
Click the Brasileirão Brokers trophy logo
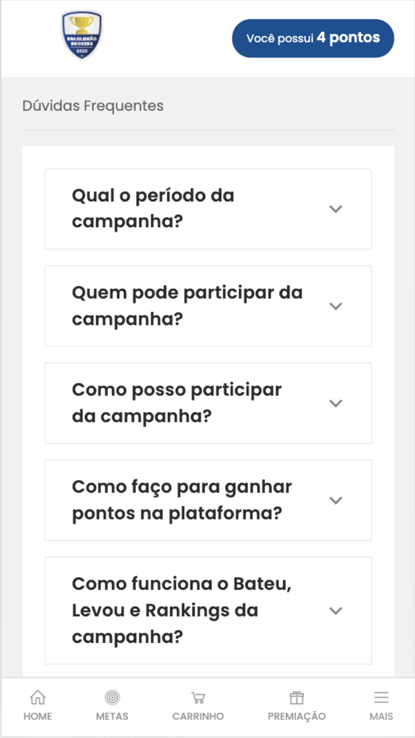tap(82, 36)
